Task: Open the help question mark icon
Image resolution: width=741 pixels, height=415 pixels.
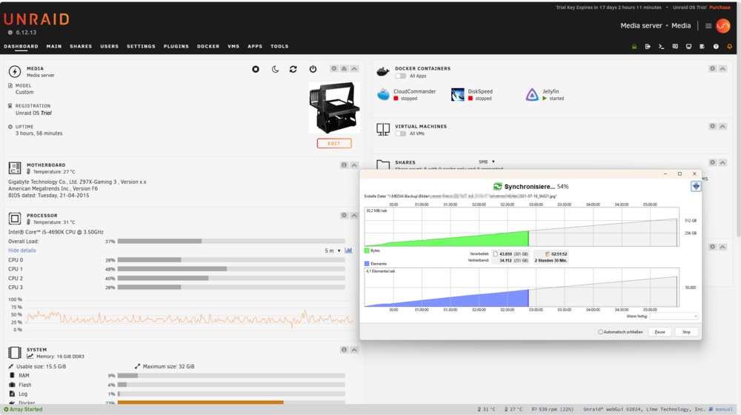Action: click(x=716, y=47)
